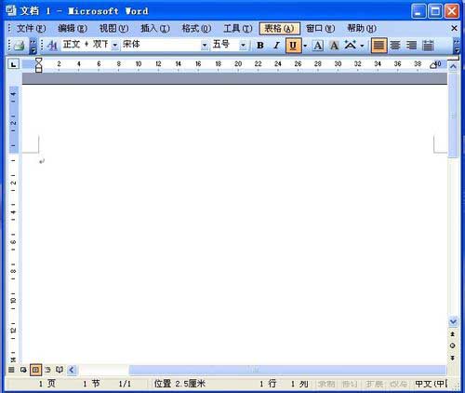
Task: Select right alignment icon
Action: pyautogui.click(x=411, y=46)
